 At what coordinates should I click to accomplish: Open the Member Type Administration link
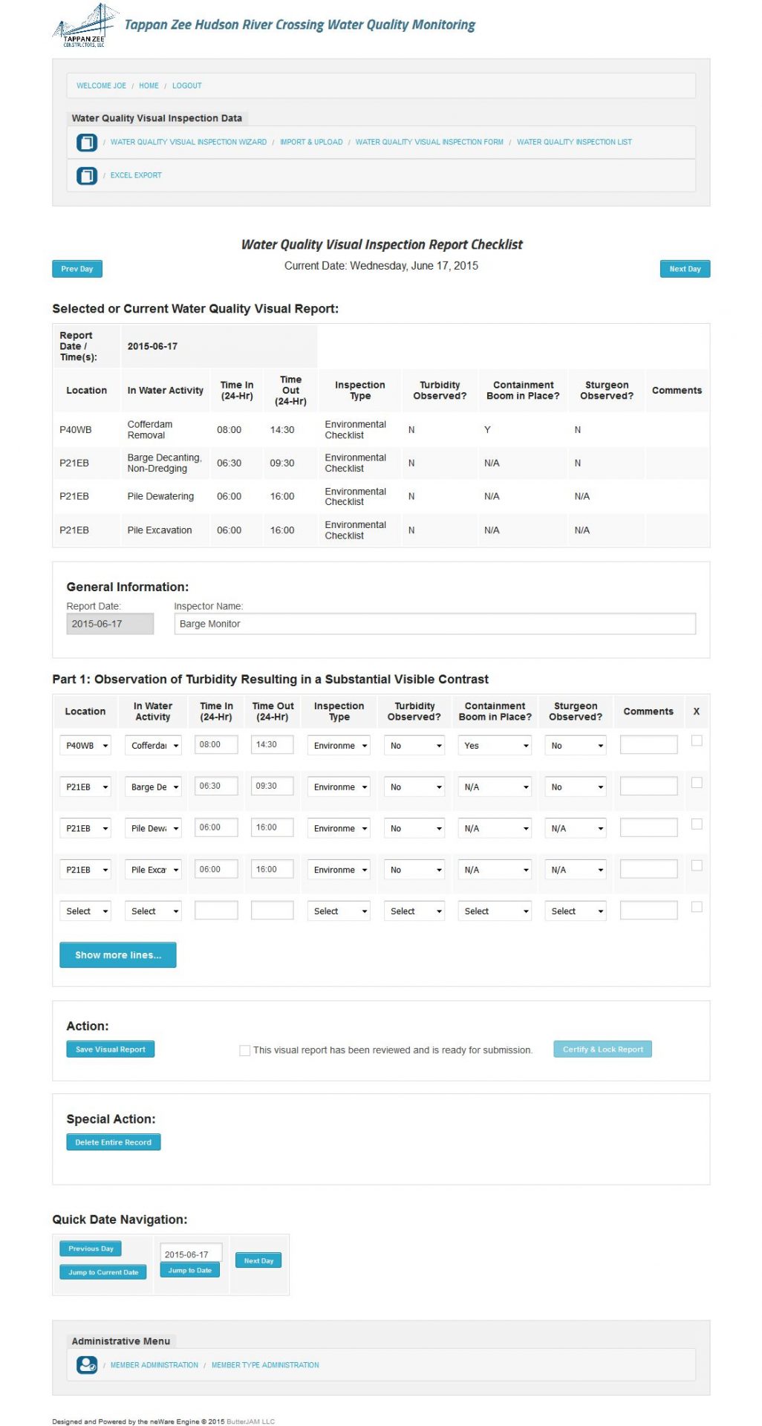265,1365
